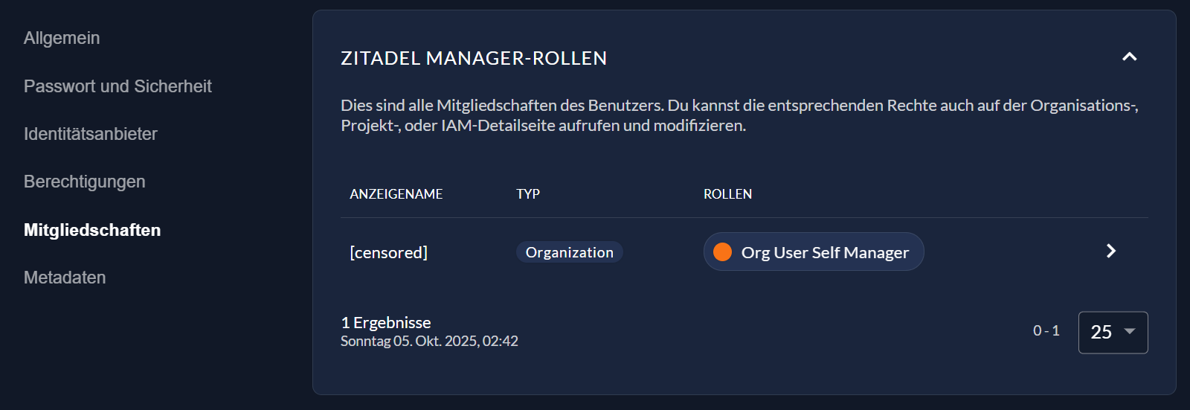
Task: Click the 0 - 1 pagination range label
Action: pyautogui.click(x=1046, y=331)
